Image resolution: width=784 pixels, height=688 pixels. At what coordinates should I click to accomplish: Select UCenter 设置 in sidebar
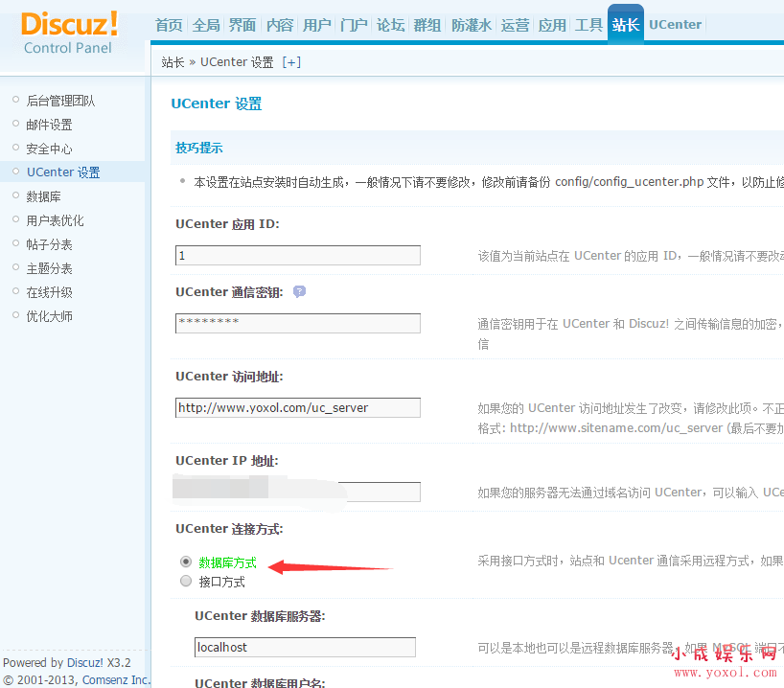click(63, 172)
